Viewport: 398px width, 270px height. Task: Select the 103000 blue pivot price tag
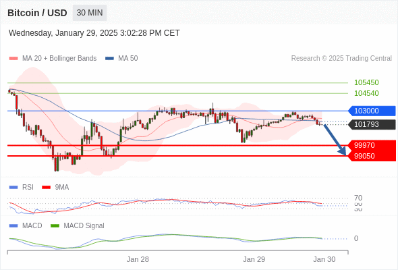coord(372,111)
